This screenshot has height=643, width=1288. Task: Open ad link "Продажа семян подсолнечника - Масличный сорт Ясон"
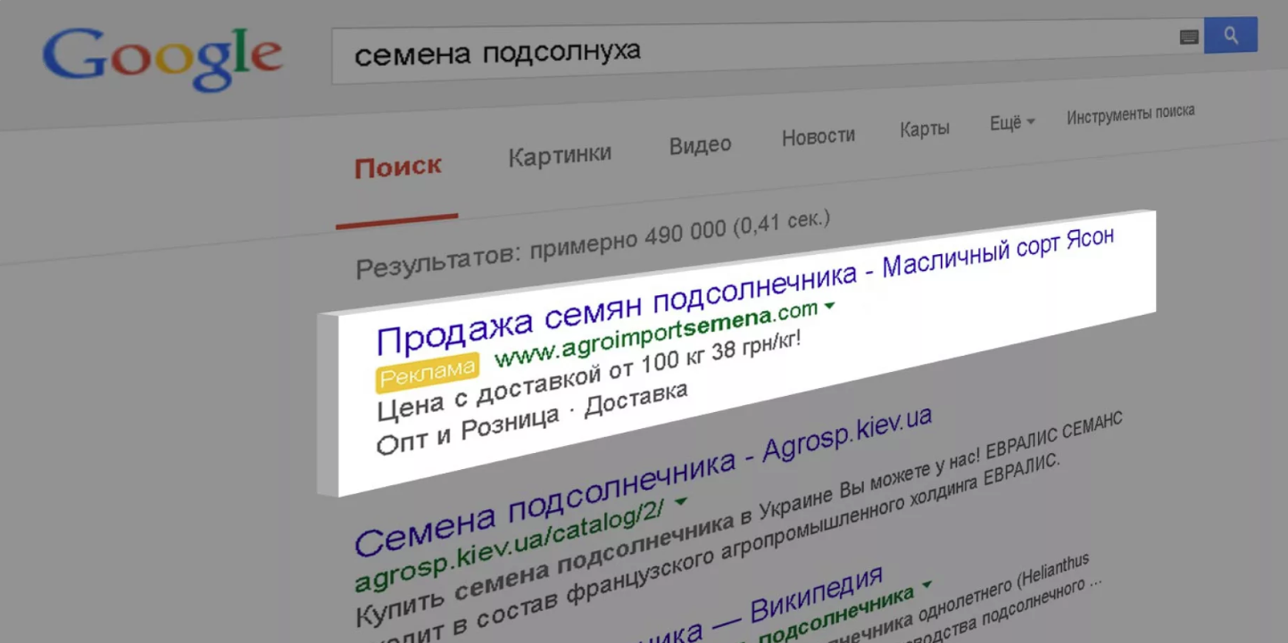(x=745, y=290)
